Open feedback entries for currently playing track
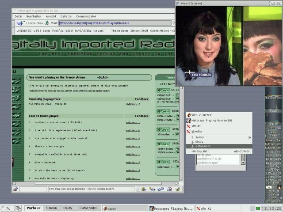The width and height of the screenshot is (283, 212). (133, 104)
